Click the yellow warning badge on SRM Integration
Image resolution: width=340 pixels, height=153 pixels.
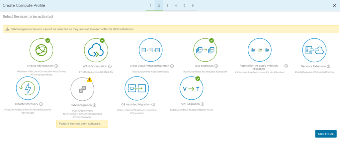(x=90, y=79)
